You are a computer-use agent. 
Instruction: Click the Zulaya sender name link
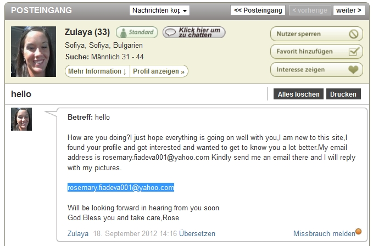(78, 233)
